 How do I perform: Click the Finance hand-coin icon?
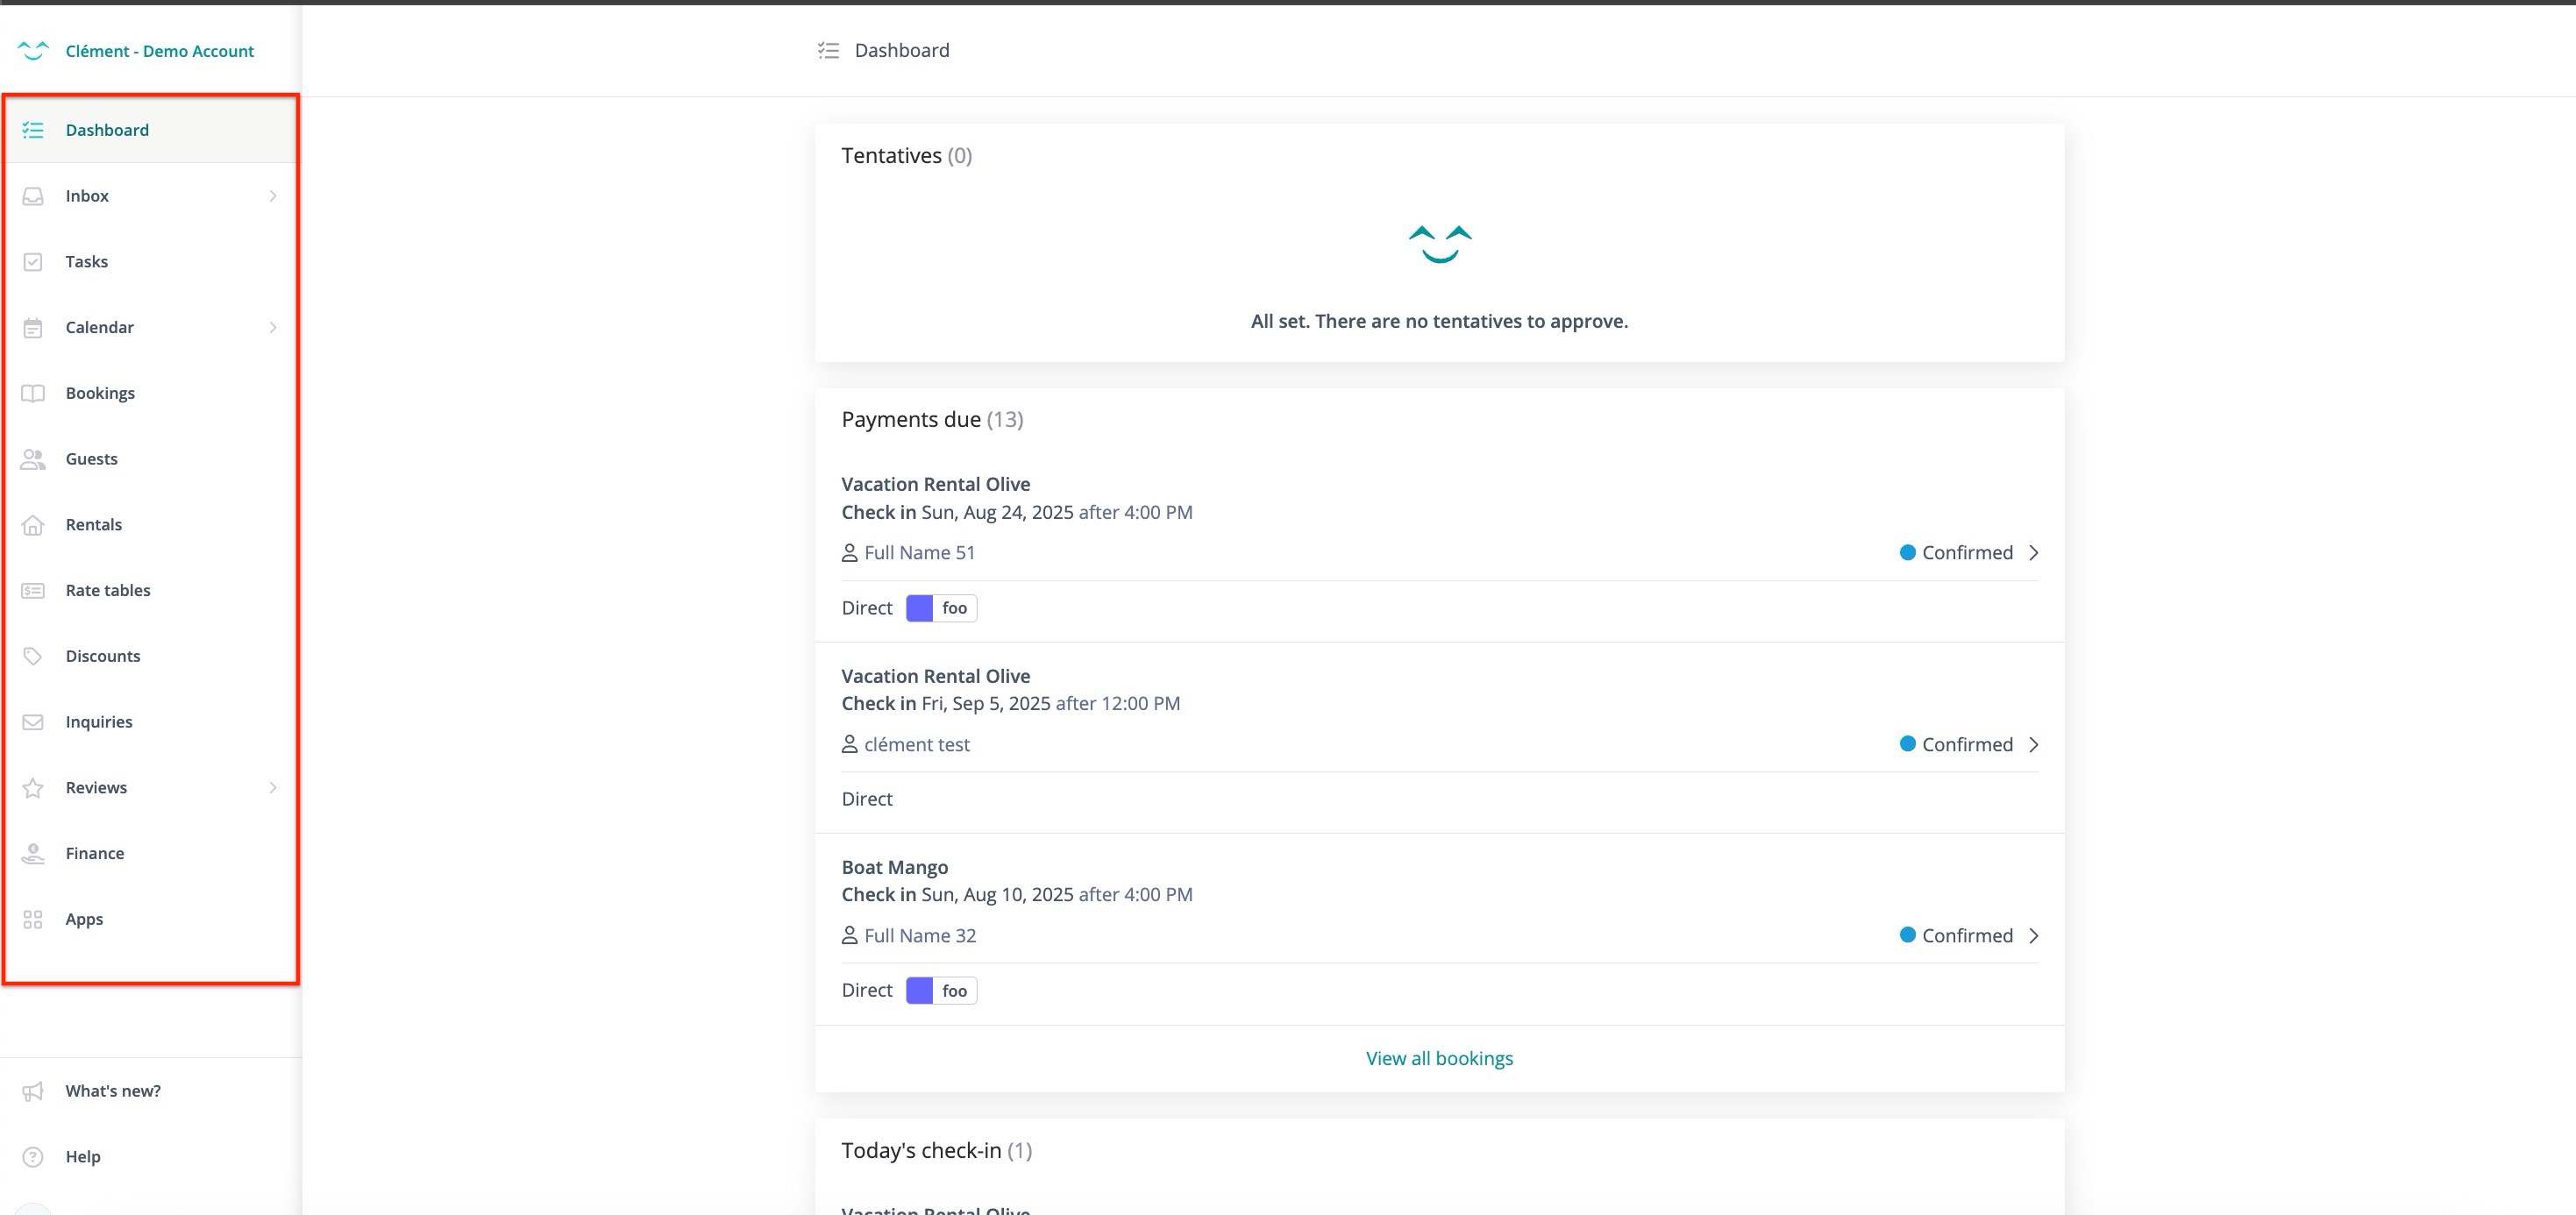33,853
